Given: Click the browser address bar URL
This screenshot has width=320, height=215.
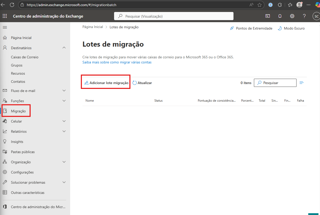Looking at the screenshot, I should 71,5.
